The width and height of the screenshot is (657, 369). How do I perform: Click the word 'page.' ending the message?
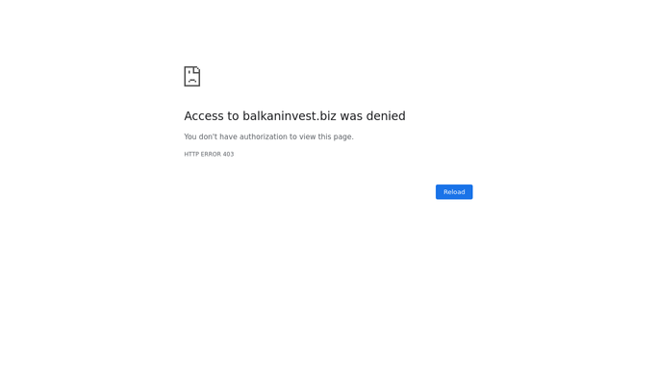343,136
